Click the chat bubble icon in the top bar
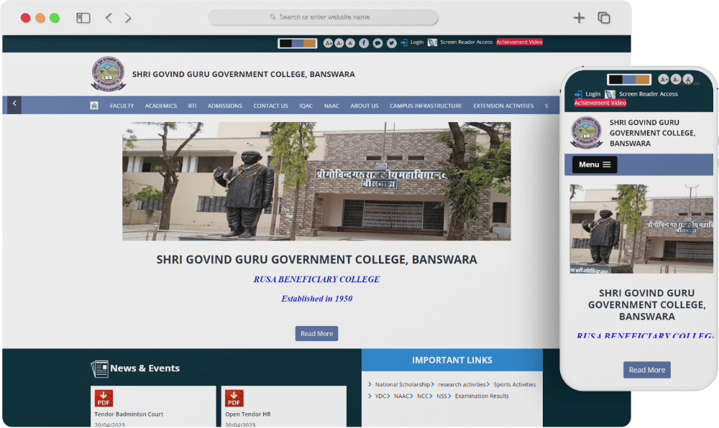This screenshot has height=428, width=719. coord(377,43)
